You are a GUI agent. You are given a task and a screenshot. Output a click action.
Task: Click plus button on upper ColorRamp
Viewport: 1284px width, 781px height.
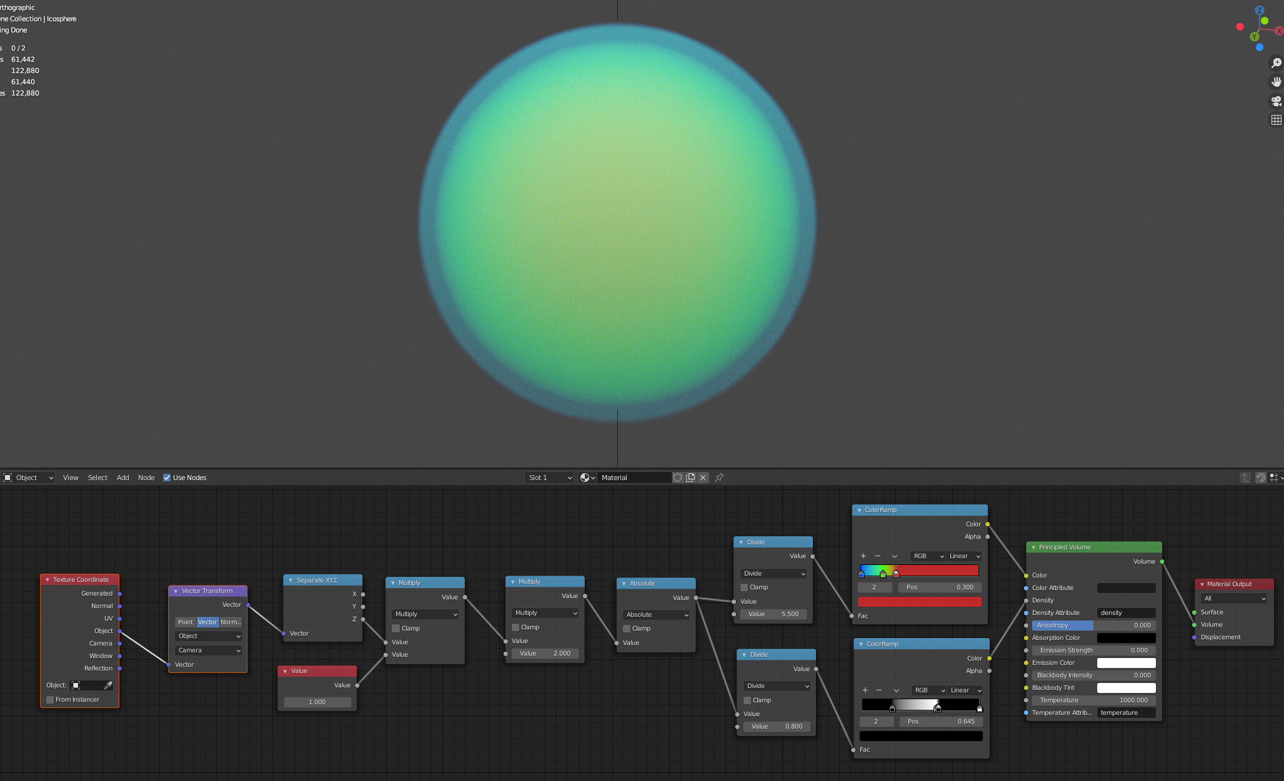click(863, 556)
